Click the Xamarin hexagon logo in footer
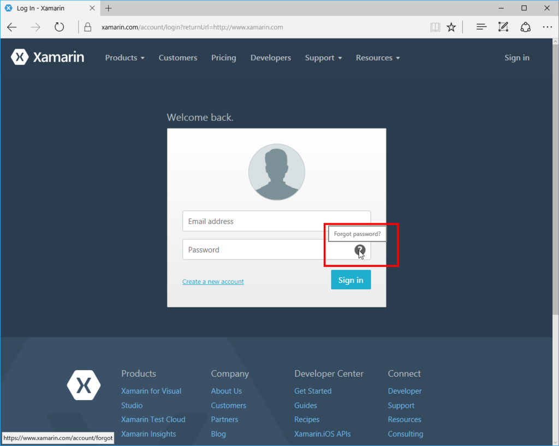This screenshot has height=446, width=559. (84, 385)
